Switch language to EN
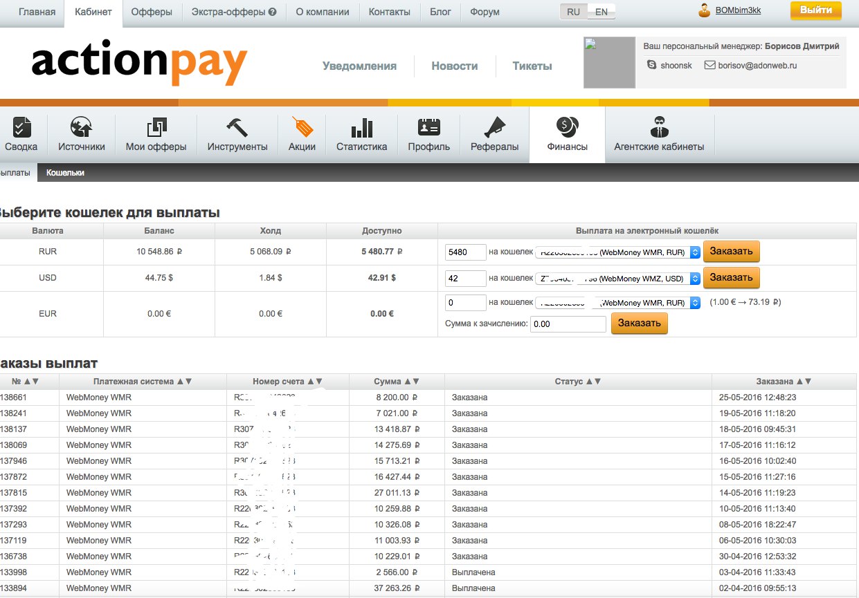Image resolution: width=859 pixels, height=598 pixels. coord(602,12)
